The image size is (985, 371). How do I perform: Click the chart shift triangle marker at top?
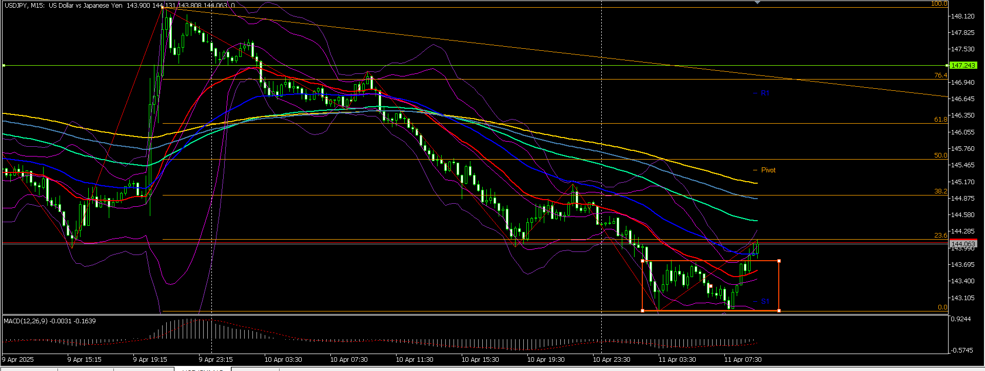coord(757,3)
